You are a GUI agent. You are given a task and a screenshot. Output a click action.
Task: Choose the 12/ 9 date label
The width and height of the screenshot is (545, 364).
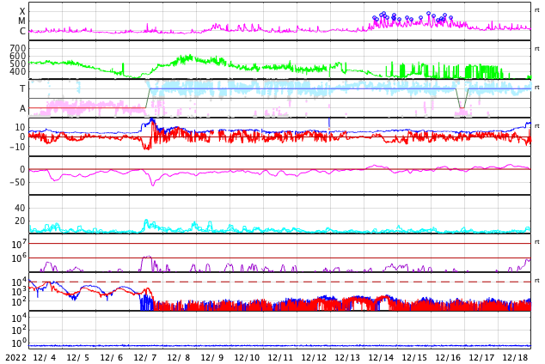(x=212, y=358)
